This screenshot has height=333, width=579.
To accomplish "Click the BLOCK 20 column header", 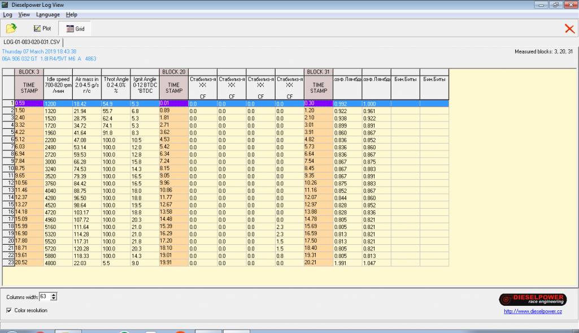I will (174, 72).
